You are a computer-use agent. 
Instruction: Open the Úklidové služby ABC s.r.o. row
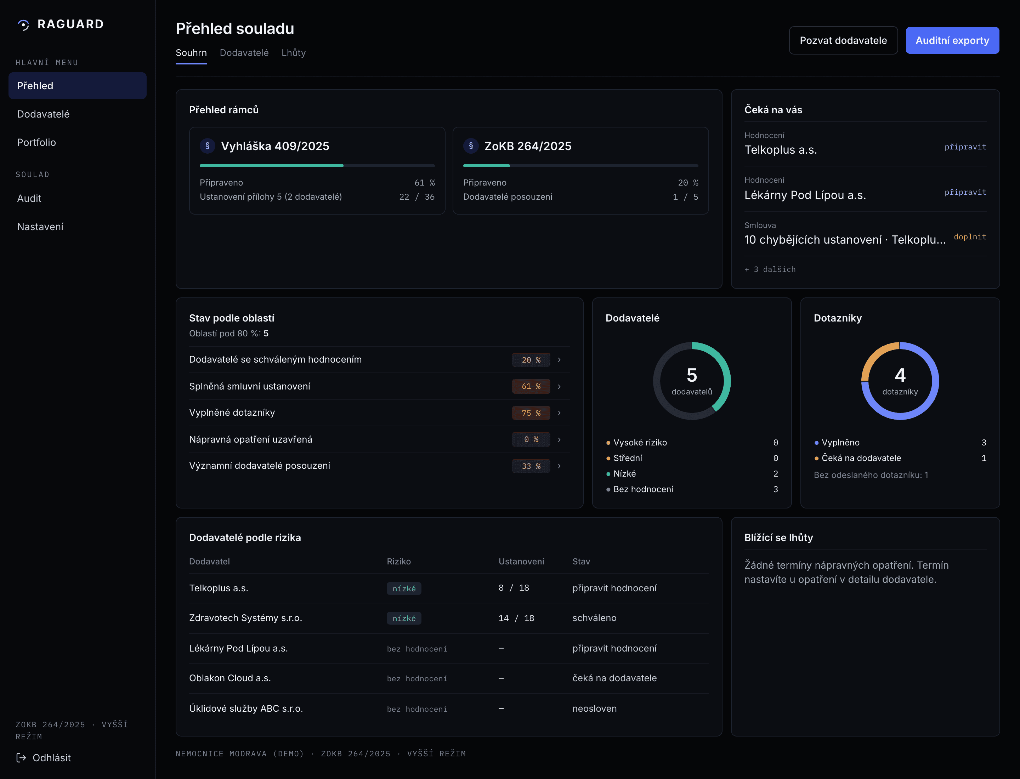(448, 709)
